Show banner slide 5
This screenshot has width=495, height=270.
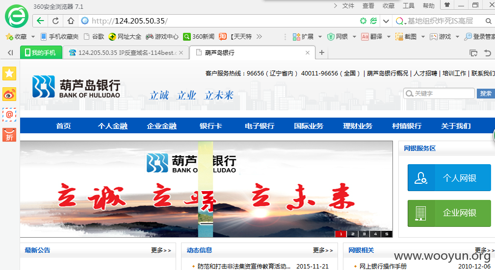pos(387,234)
